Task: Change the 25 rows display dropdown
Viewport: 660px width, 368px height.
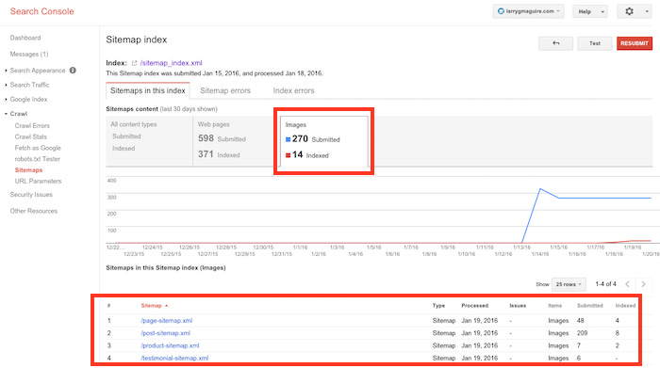Action: click(x=569, y=284)
